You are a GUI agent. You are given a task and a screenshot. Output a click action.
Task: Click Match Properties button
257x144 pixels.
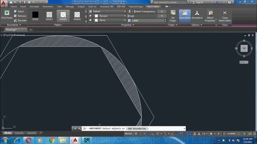pos(210,16)
